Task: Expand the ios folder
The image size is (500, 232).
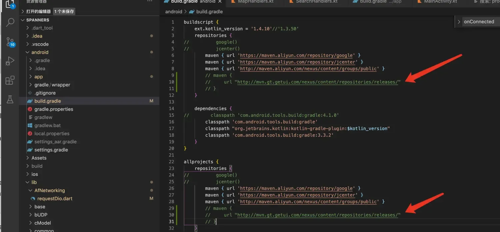Action: (35, 174)
